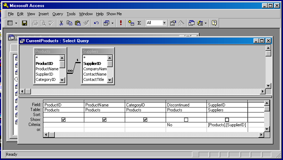Select ProductName in the Products field list

[x=47, y=69]
